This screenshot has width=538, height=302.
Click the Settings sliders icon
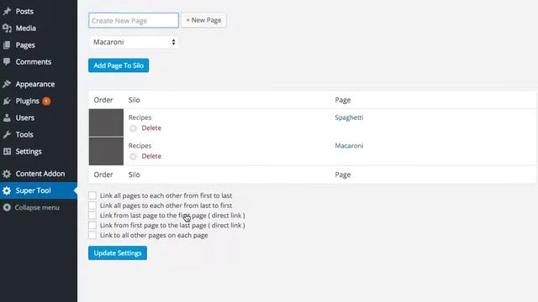pos(7,151)
